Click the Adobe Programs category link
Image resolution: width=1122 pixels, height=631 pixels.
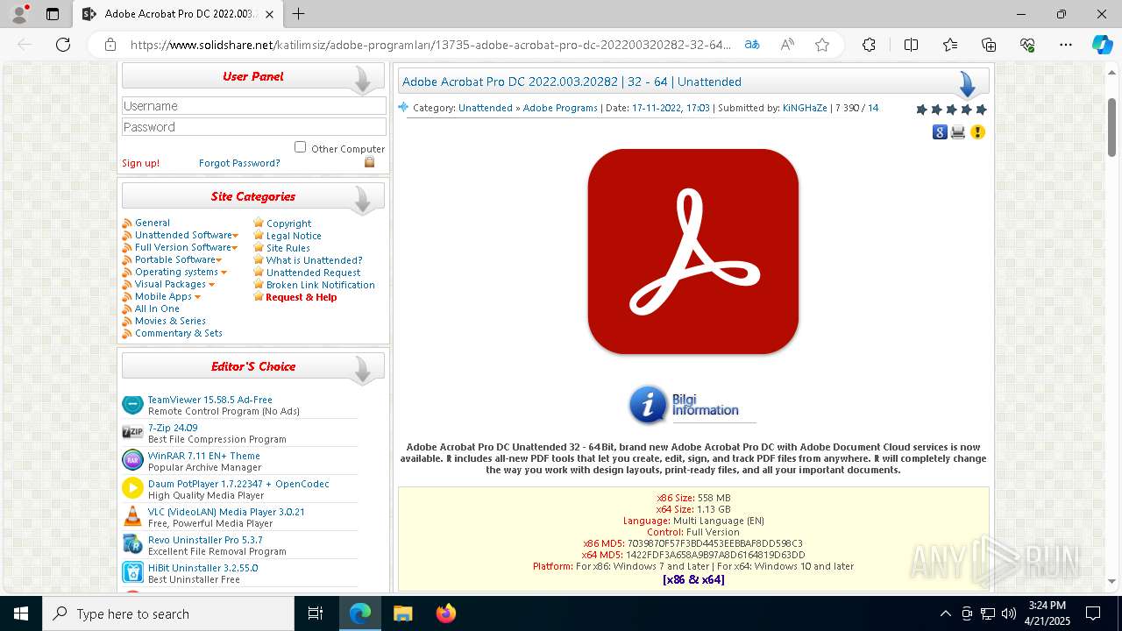click(x=560, y=109)
